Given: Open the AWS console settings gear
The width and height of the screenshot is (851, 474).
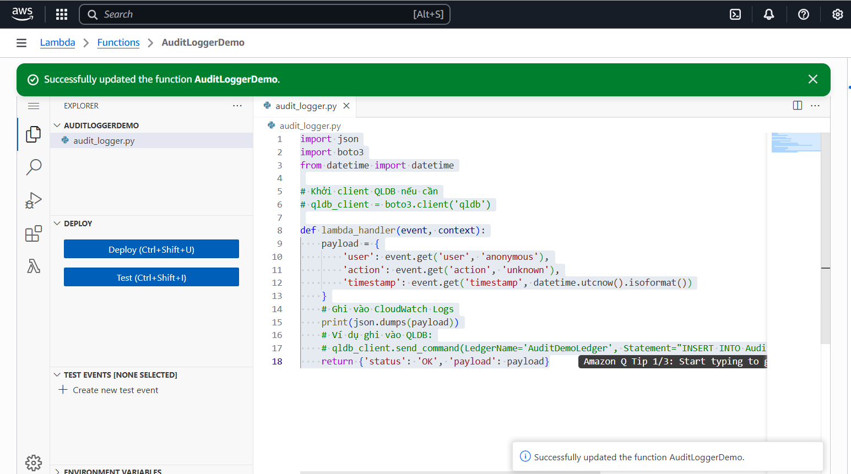Looking at the screenshot, I should [838, 14].
